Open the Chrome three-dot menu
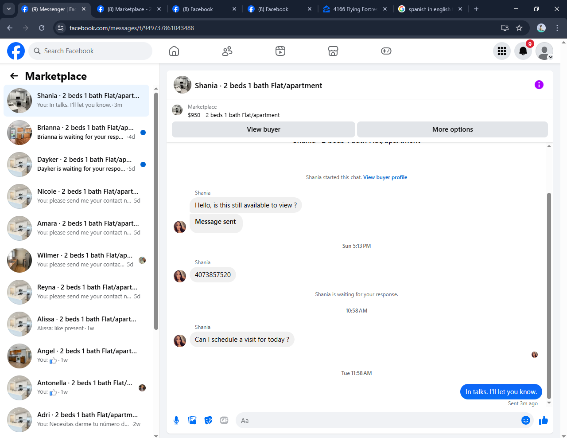This screenshot has width=567, height=438. click(x=557, y=28)
